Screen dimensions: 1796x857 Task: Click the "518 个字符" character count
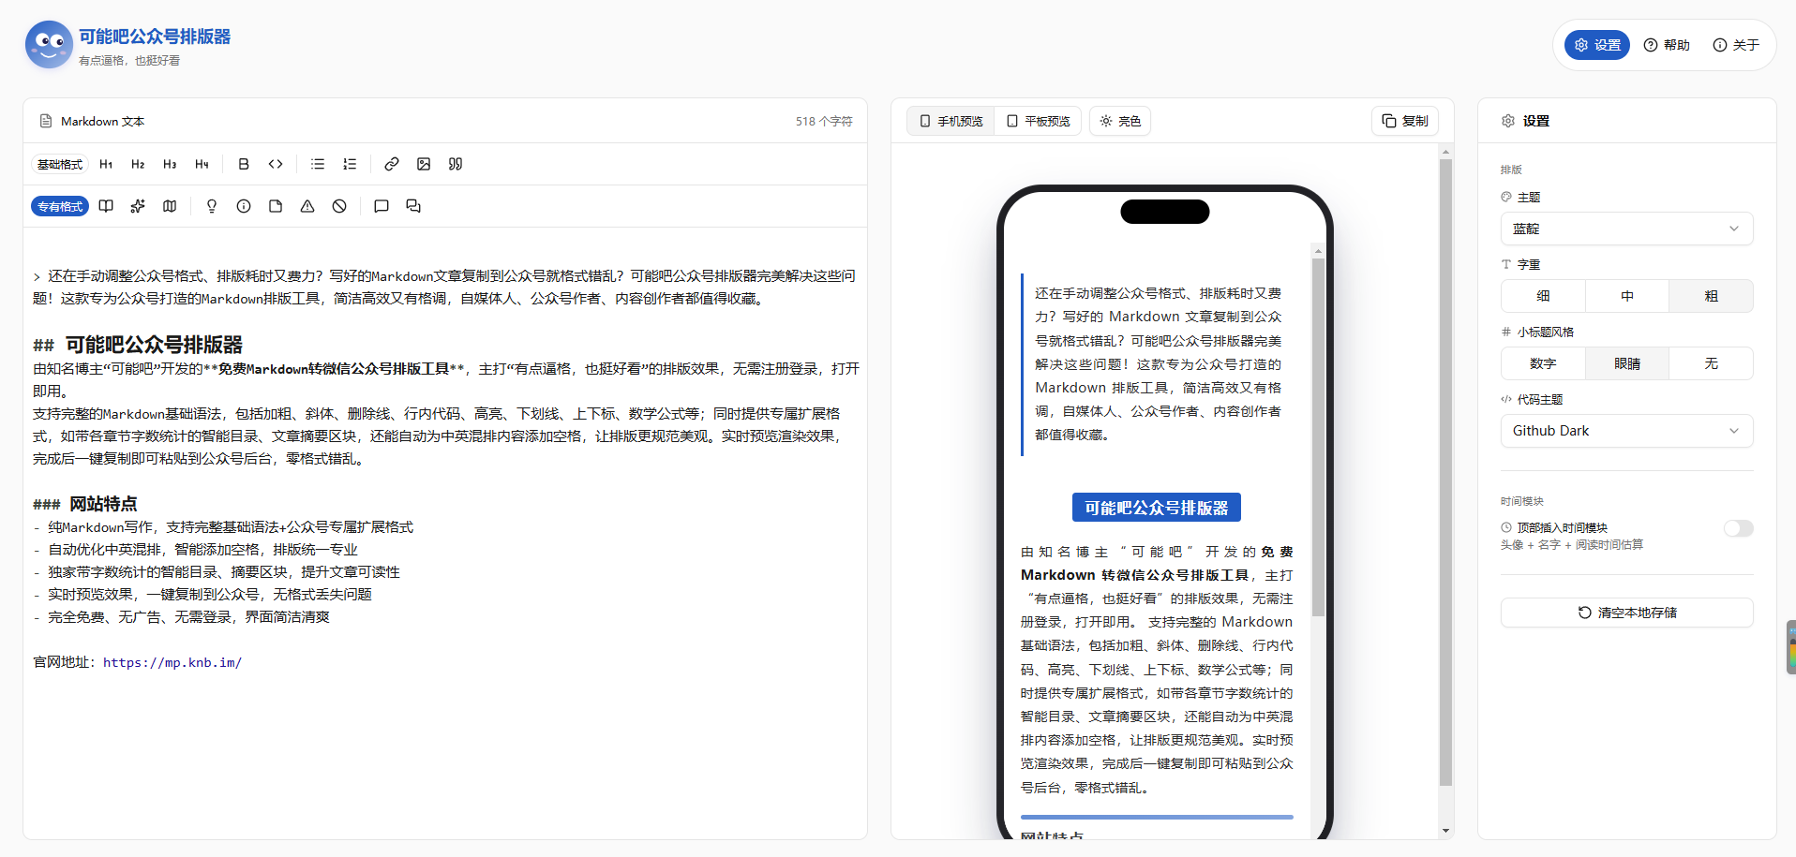[824, 121]
